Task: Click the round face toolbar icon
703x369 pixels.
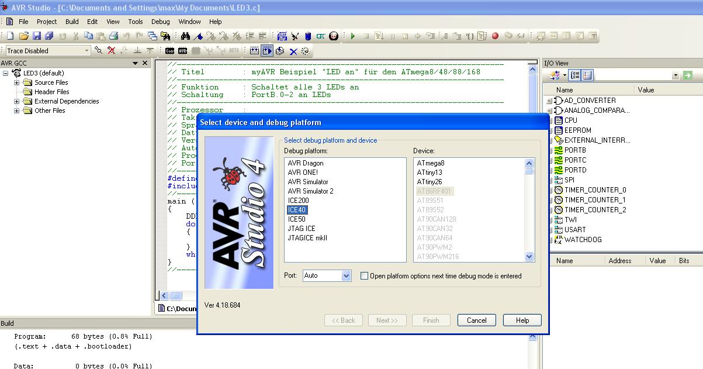Action: [x=334, y=36]
